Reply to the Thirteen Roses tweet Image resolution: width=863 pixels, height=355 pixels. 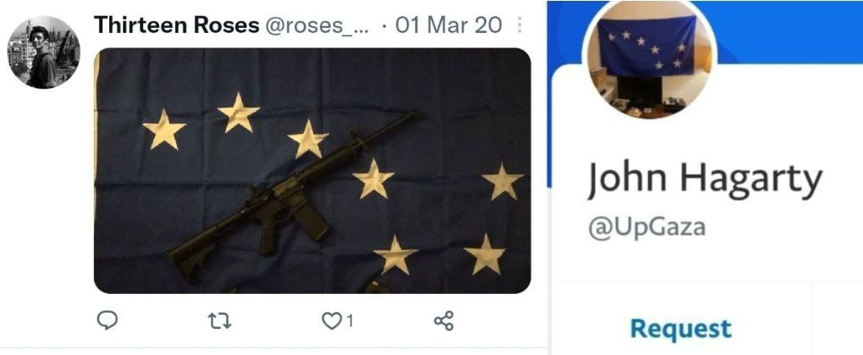[x=108, y=319]
